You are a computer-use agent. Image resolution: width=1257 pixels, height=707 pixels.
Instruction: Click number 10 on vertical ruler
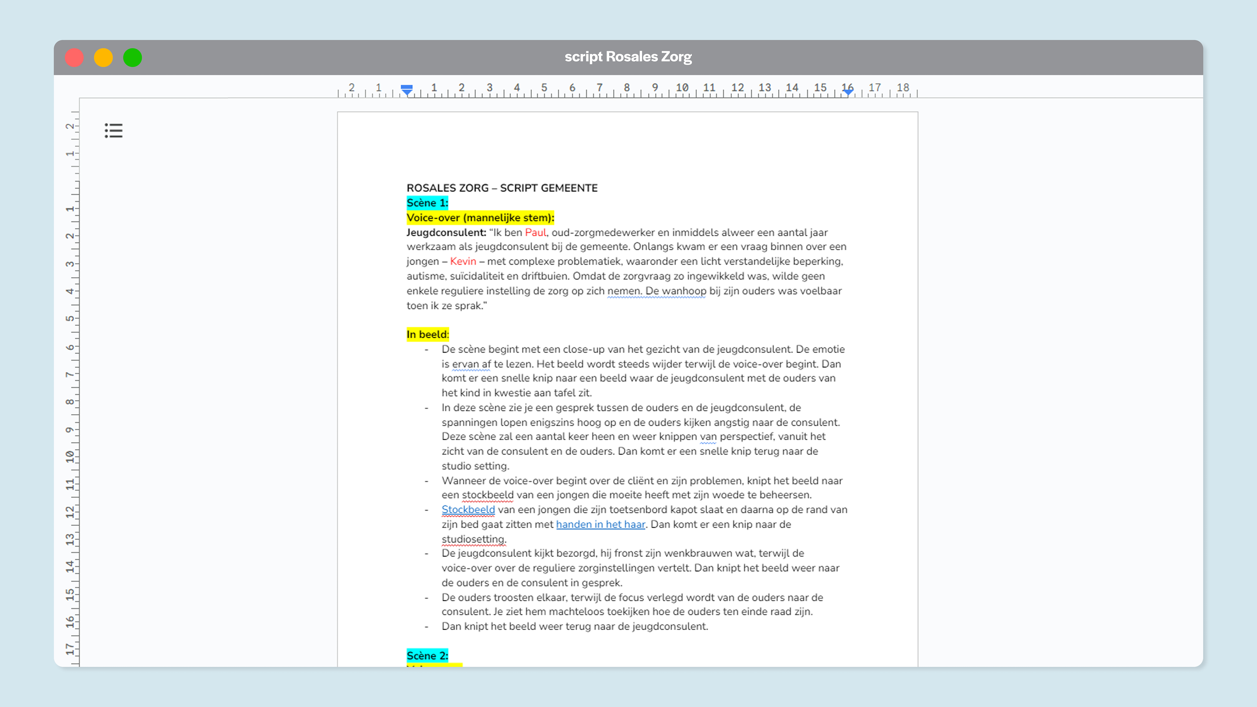[x=70, y=457]
